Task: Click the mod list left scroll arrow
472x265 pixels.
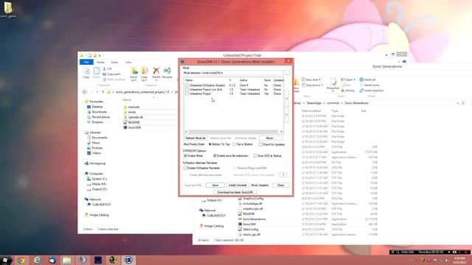Action: pyautogui.click(x=186, y=132)
